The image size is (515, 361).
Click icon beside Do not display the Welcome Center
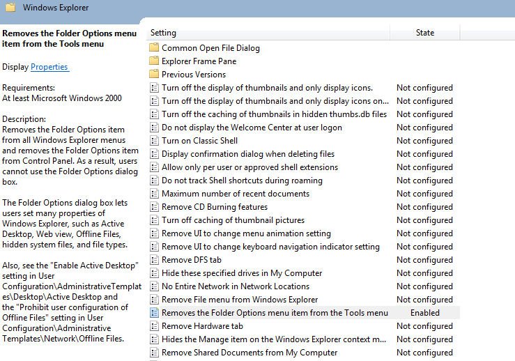154,128
